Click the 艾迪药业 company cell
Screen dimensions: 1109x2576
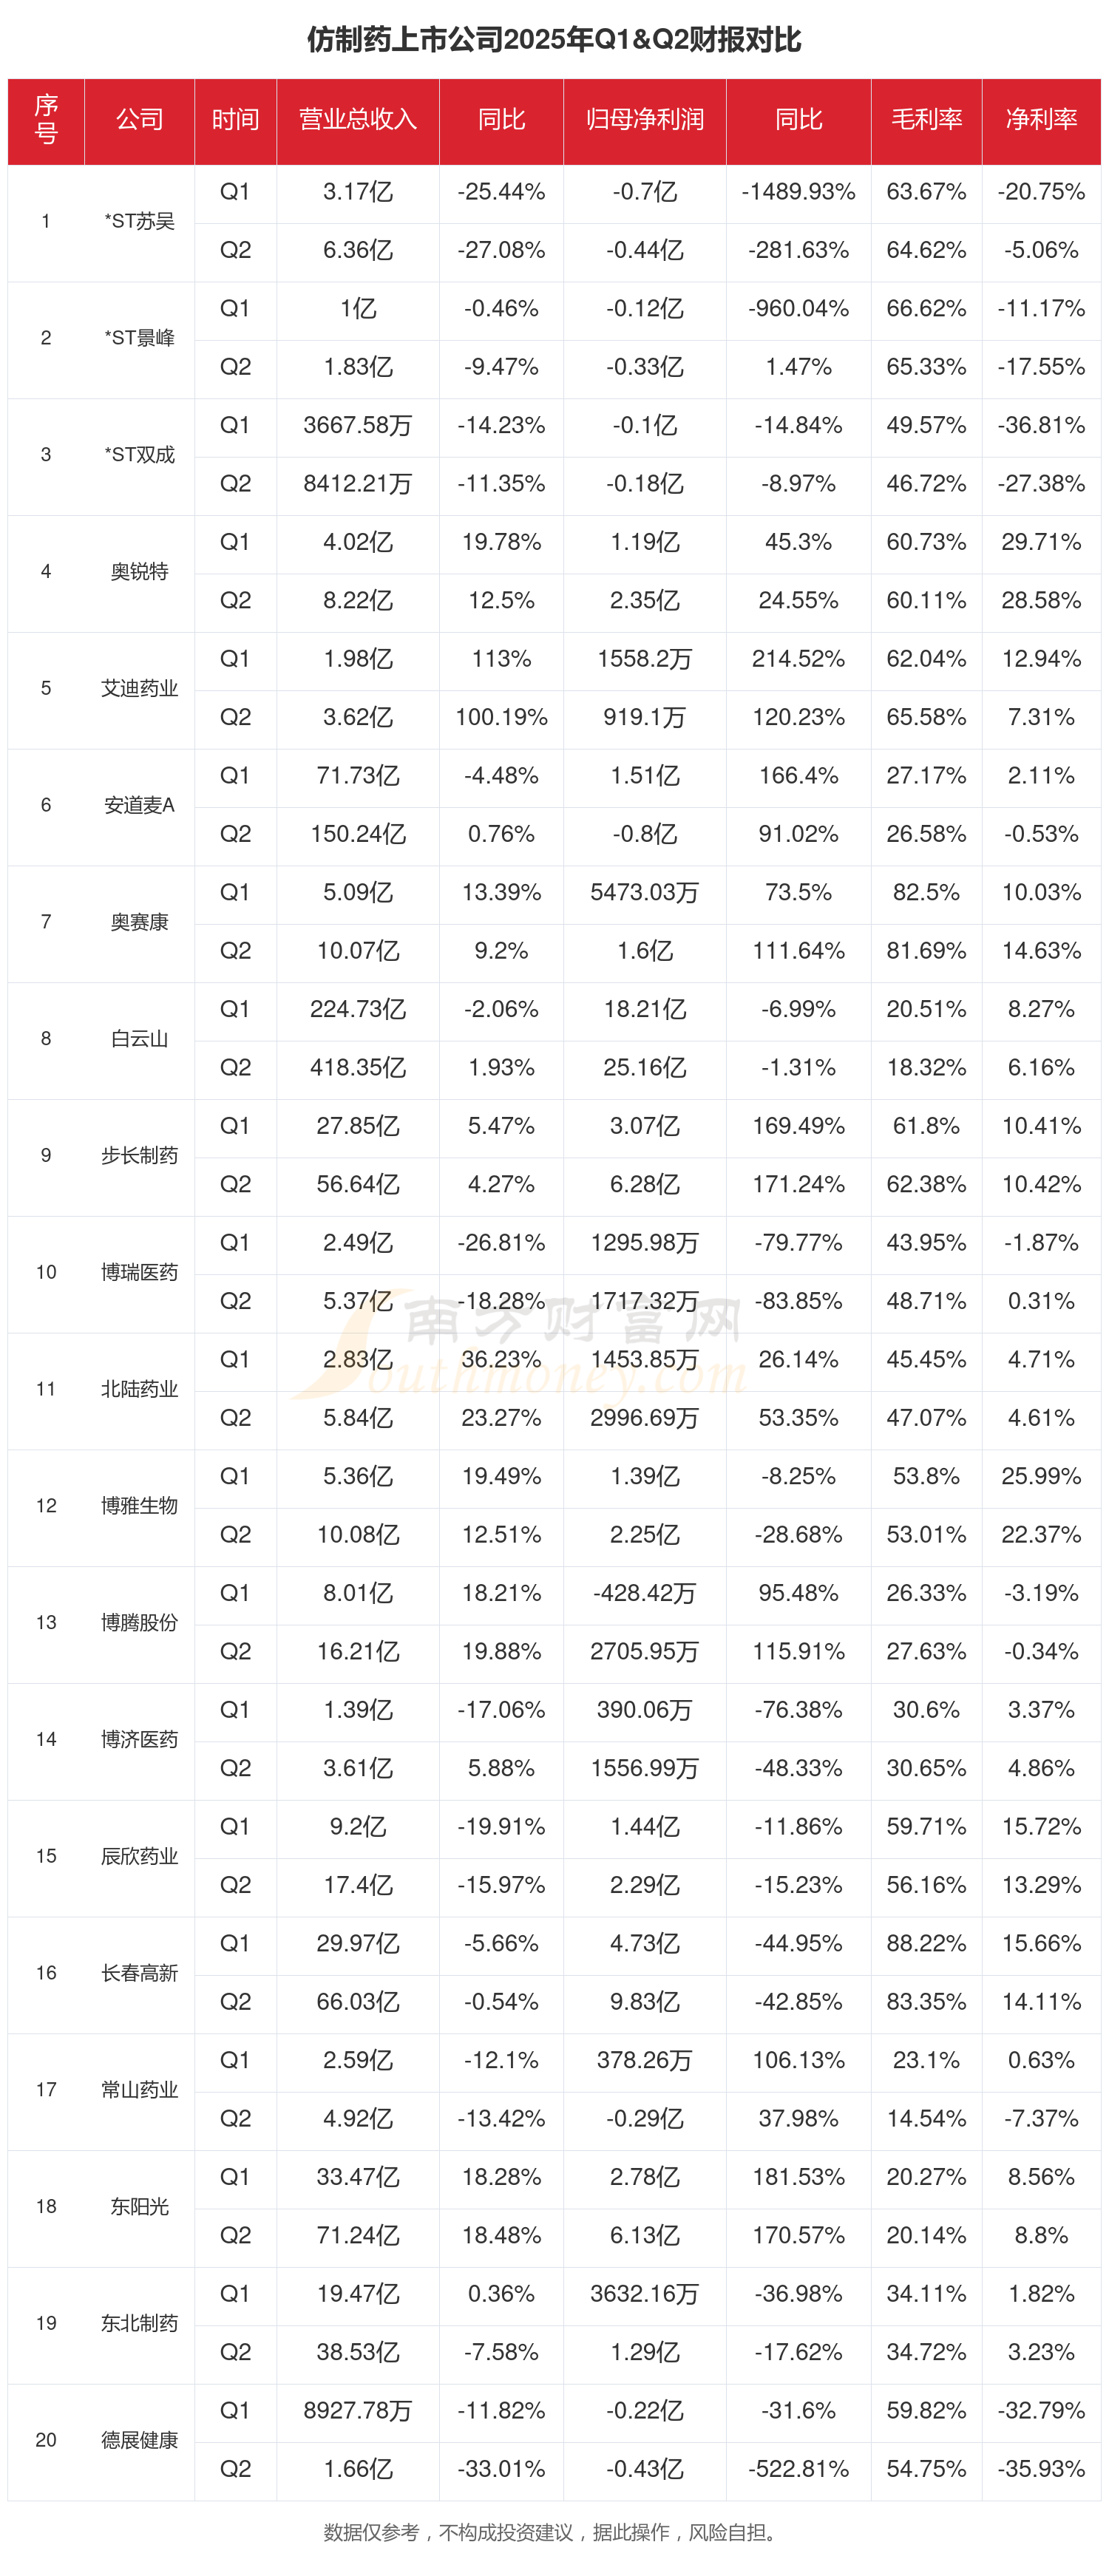coord(139,689)
